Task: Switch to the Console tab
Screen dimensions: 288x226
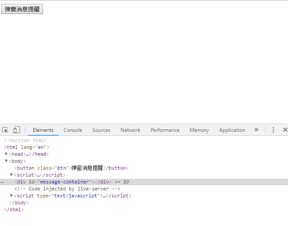Action: click(73, 130)
